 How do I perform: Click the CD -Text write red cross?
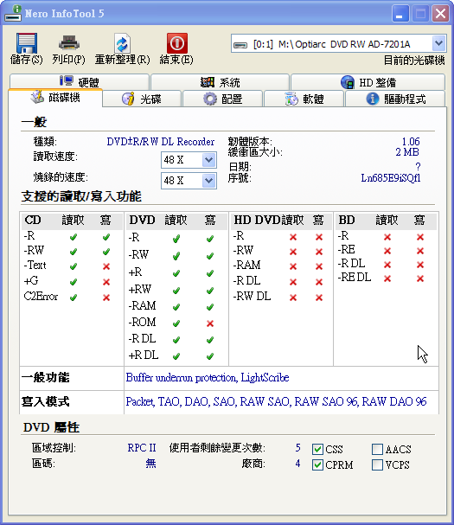pyautogui.click(x=106, y=266)
